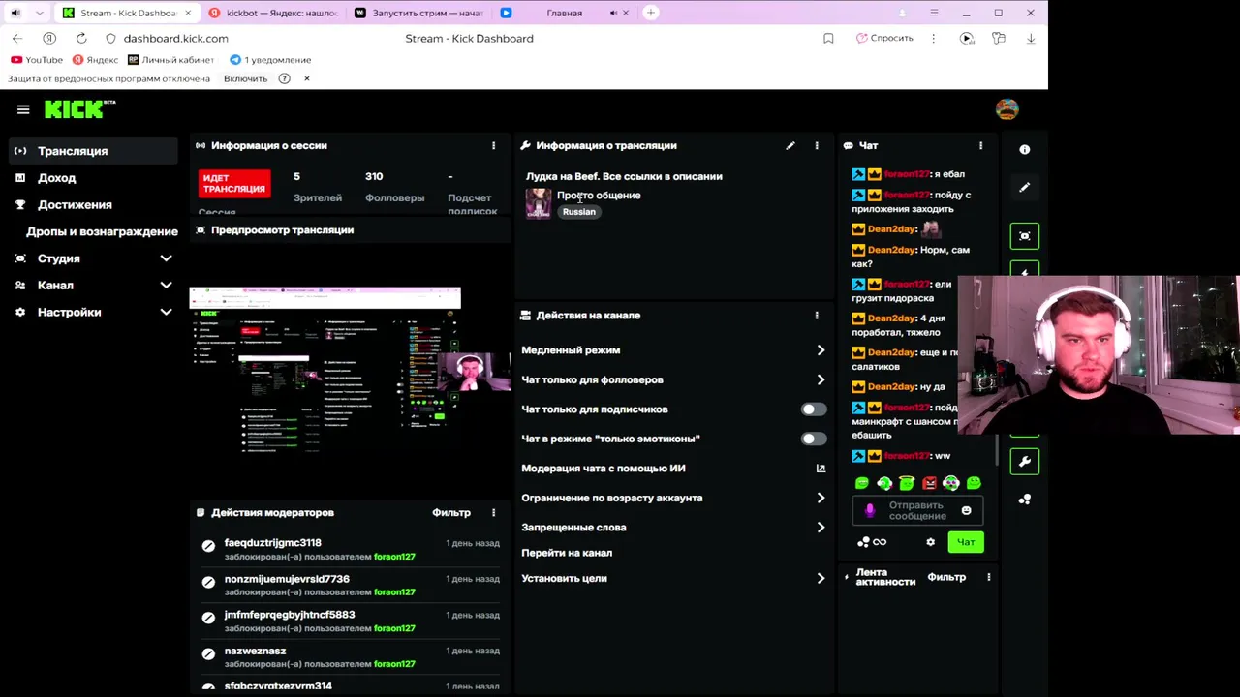The height and width of the screenshot is (697, 1240).
Task: Switch to the kickbot Яндекс browser tab
Action: pyautogui.click(x=273, y=13)
